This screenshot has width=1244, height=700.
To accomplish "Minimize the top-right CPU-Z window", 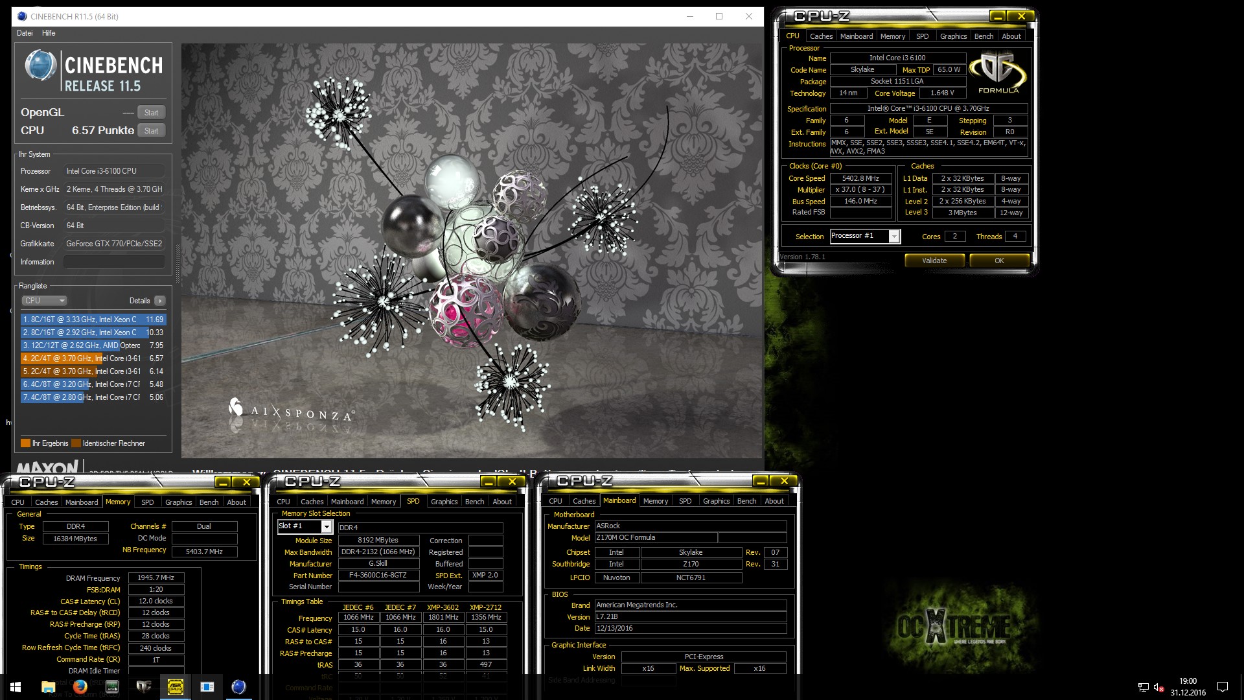I will coord(998,16).
